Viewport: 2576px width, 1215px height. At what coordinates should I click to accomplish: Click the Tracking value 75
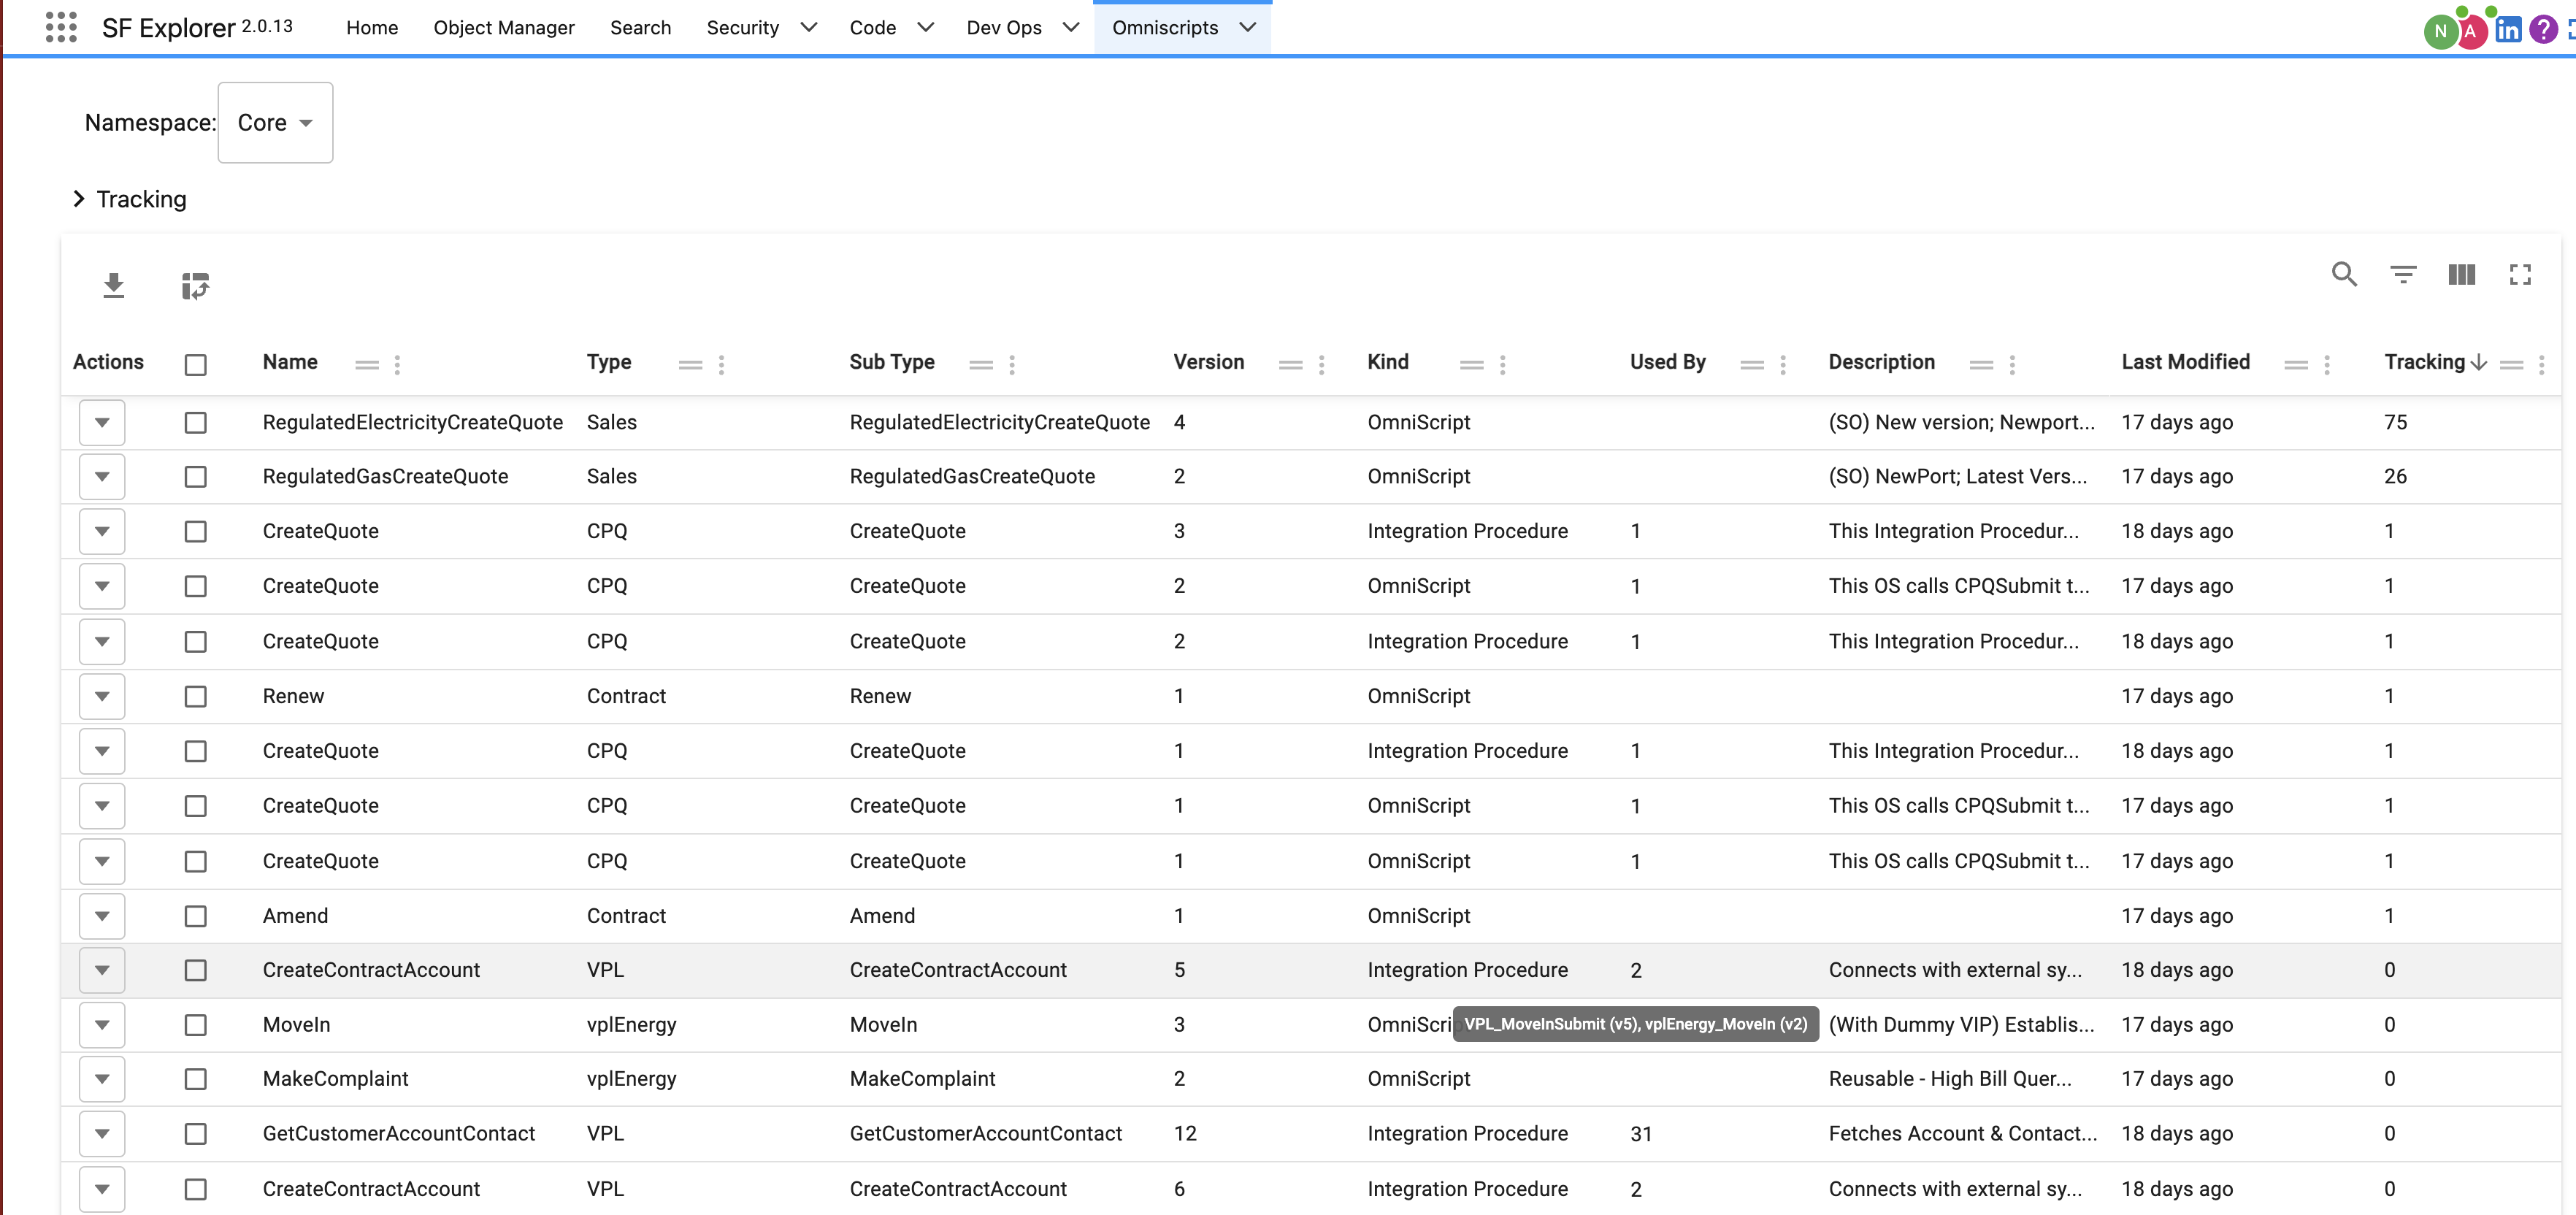[x=2395, y=422]
